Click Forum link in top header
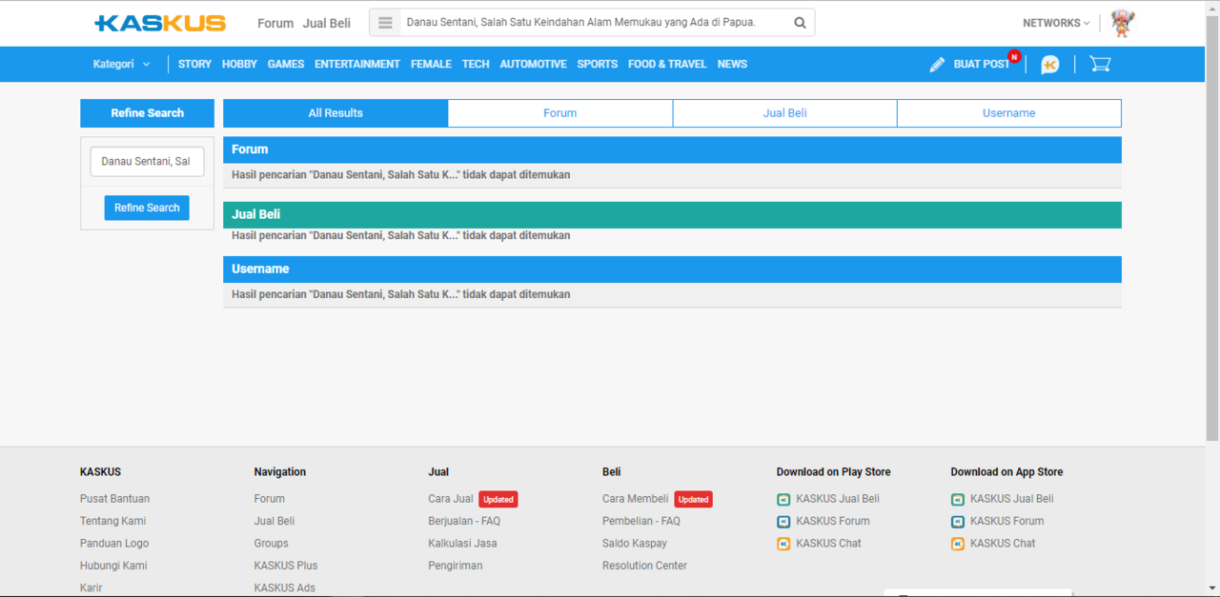The height and width of the screenshot is (597, 1220). [275, 23]
